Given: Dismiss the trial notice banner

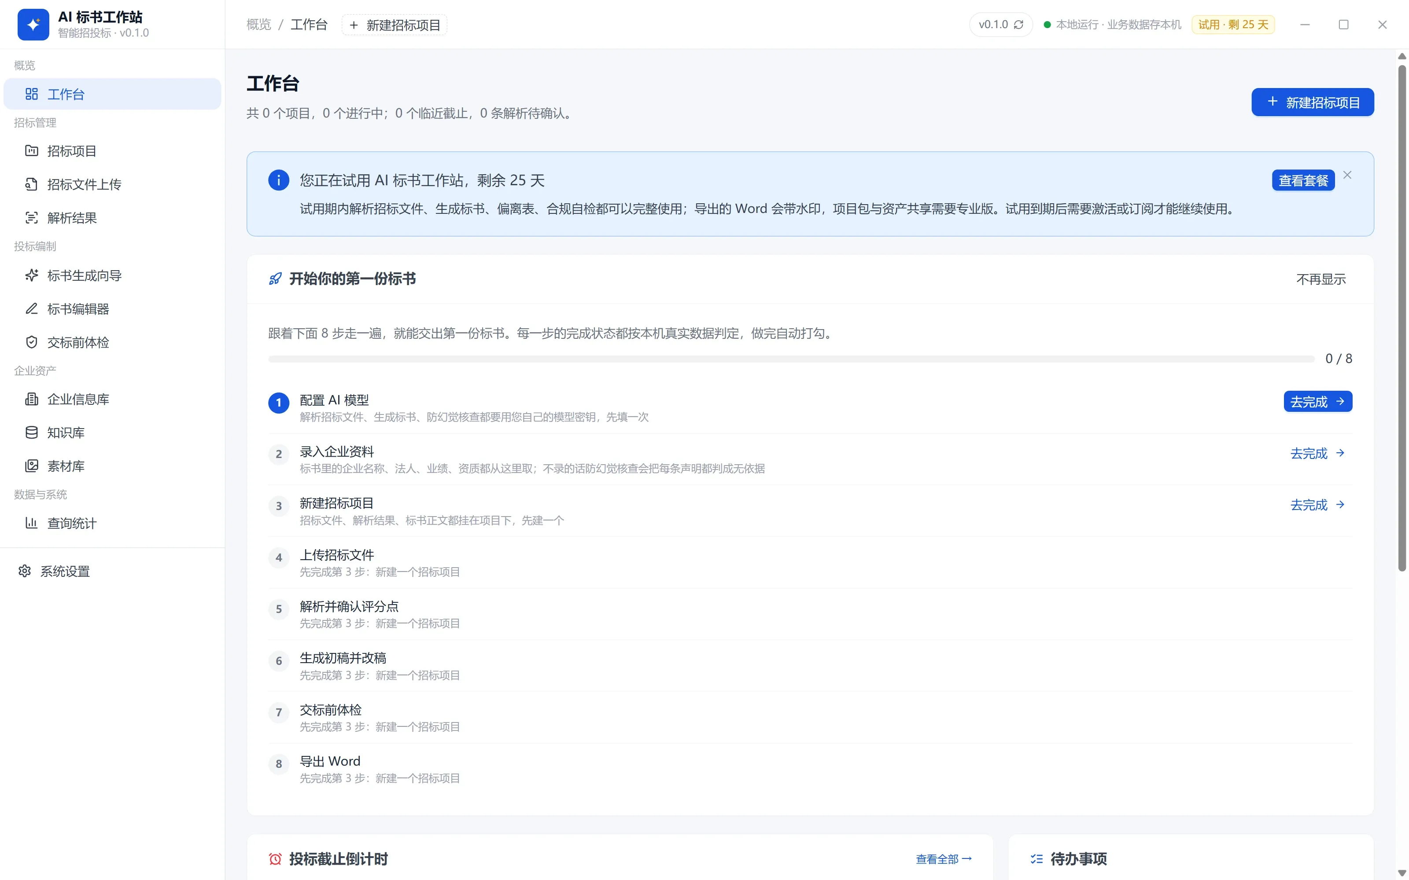Looking at the screenshot, I should click(1347, 175).
